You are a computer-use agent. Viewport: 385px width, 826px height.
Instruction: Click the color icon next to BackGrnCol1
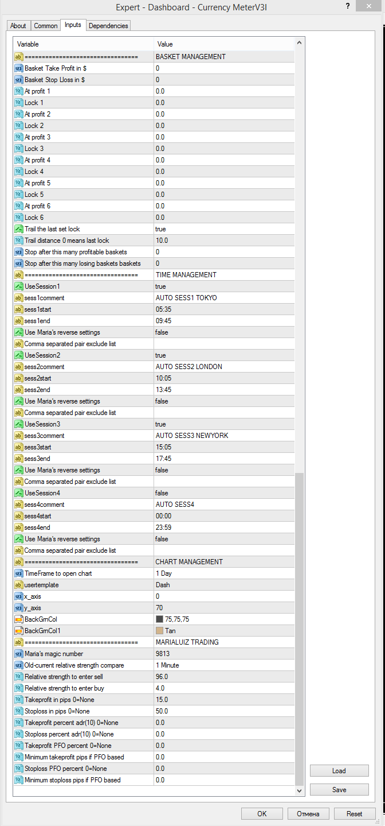tap(18, 631)
